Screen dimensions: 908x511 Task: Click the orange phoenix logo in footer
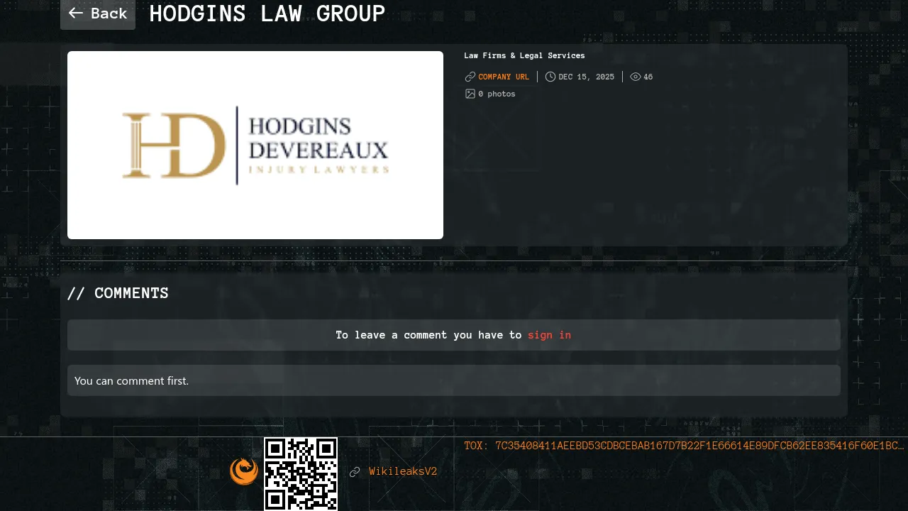pos(244,471)
